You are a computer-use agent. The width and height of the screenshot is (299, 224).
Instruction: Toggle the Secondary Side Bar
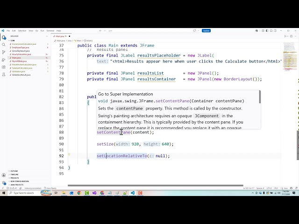click(275, 31)
